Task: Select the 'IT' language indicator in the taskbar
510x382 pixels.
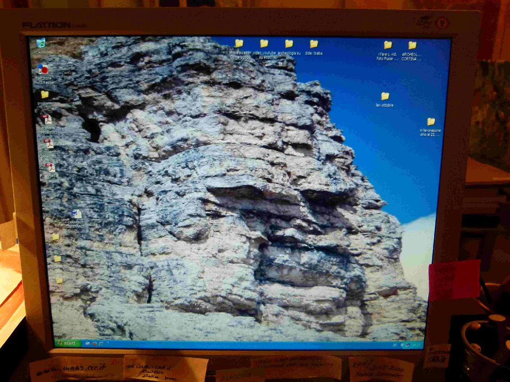Action: point(395,345)
